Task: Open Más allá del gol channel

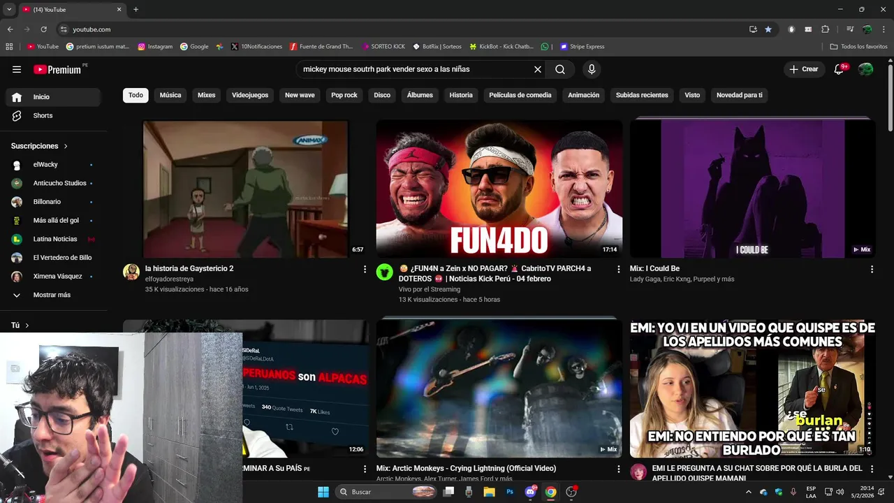Action: coord(53,220)
